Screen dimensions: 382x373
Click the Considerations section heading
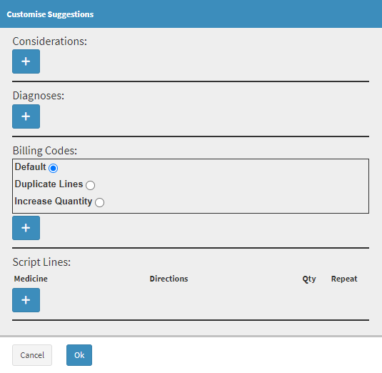click(50, 41)
